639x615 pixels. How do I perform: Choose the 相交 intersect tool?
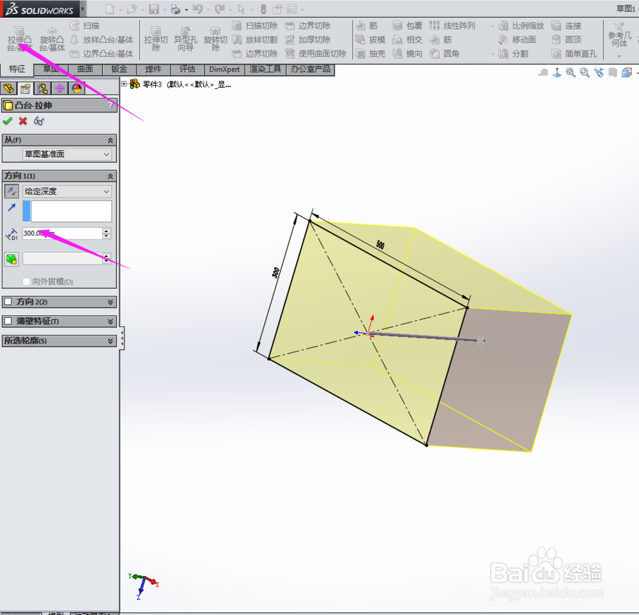click(408, 40)
